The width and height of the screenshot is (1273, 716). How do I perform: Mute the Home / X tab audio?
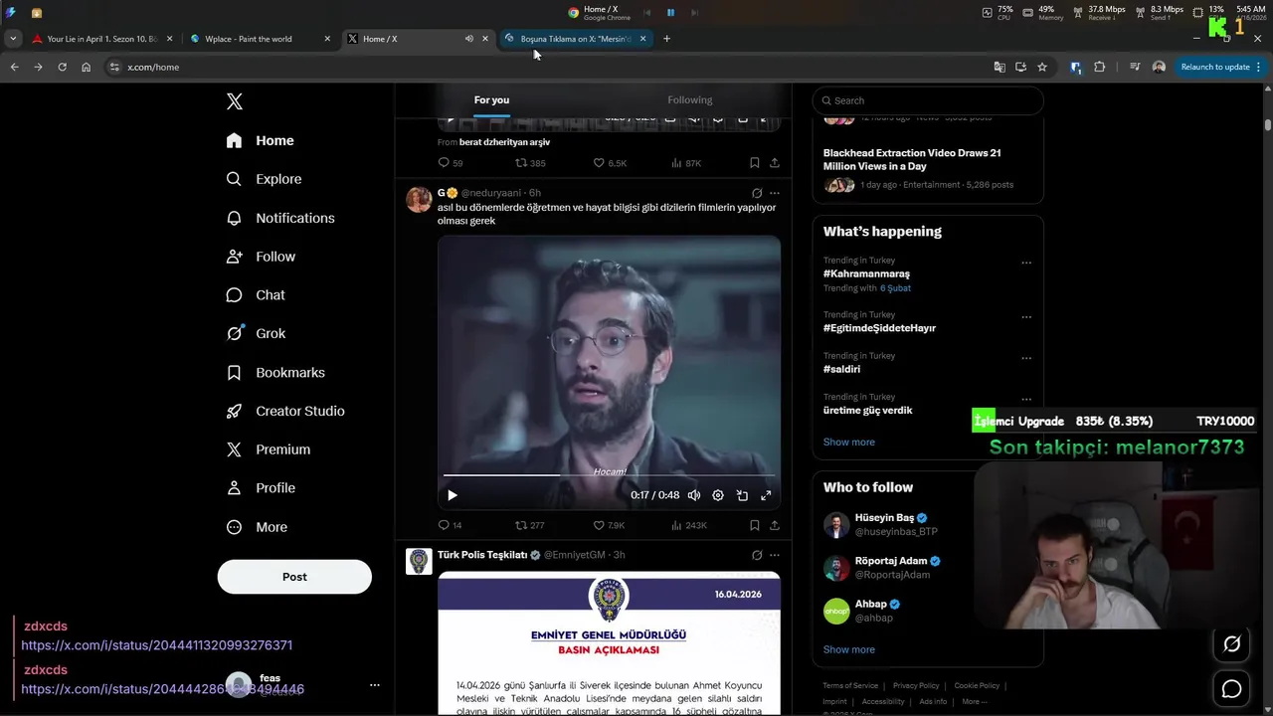tap(468, 39)
